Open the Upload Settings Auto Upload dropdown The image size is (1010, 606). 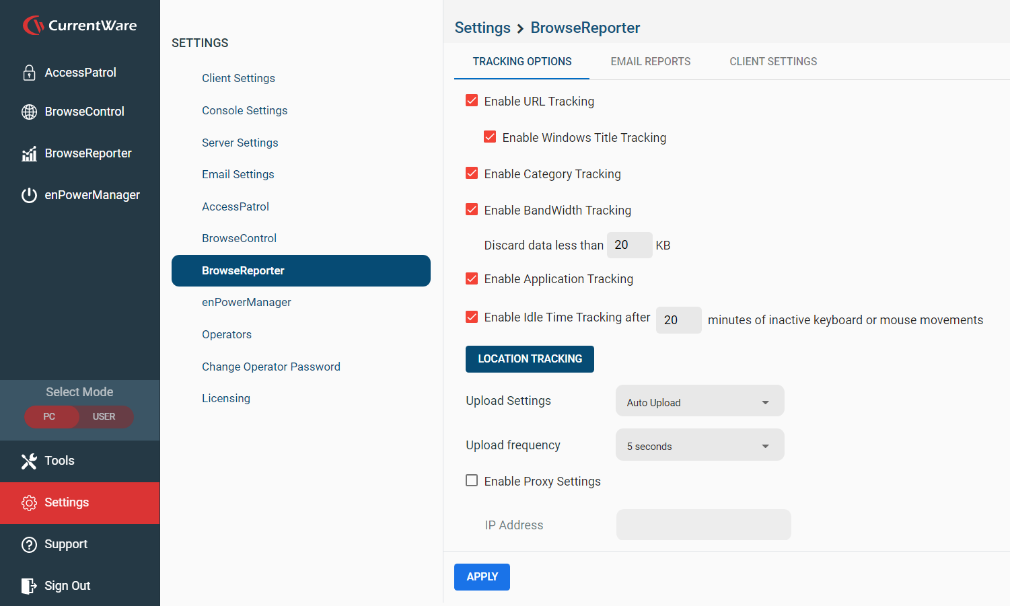click(x=700, y=401)
